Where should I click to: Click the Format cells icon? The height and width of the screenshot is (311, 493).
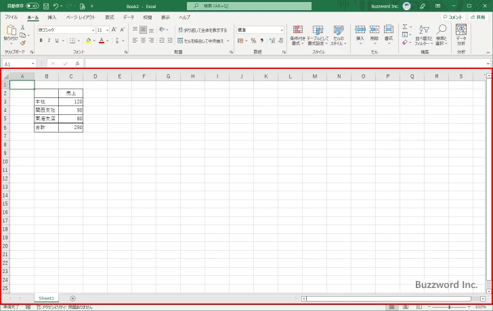coord(389,30)
